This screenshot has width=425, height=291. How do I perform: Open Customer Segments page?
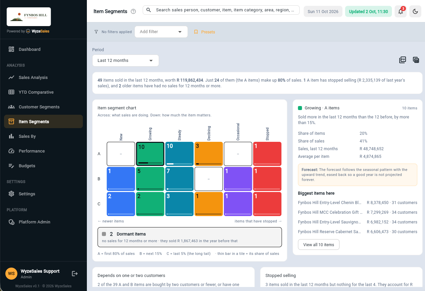pos(43,107)
